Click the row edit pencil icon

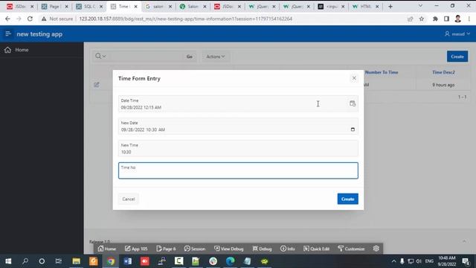pos(97,85)
